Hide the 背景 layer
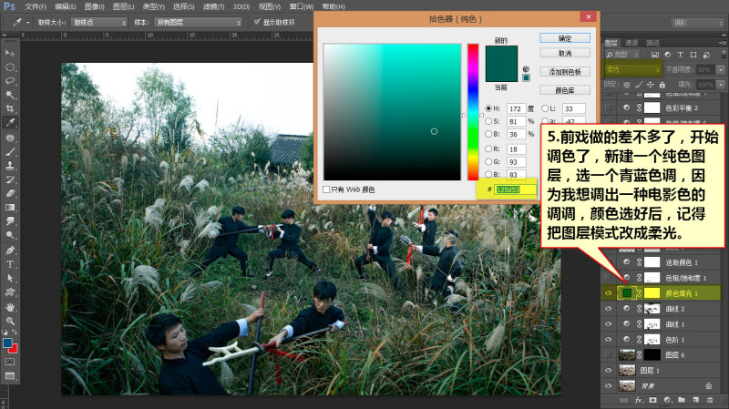This screenshot has height=409, width=729. pos(608,385)
